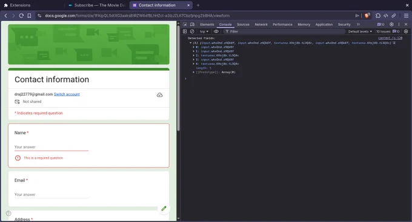Open the source link for the log
412x222 pixels.
pos(390,38)
